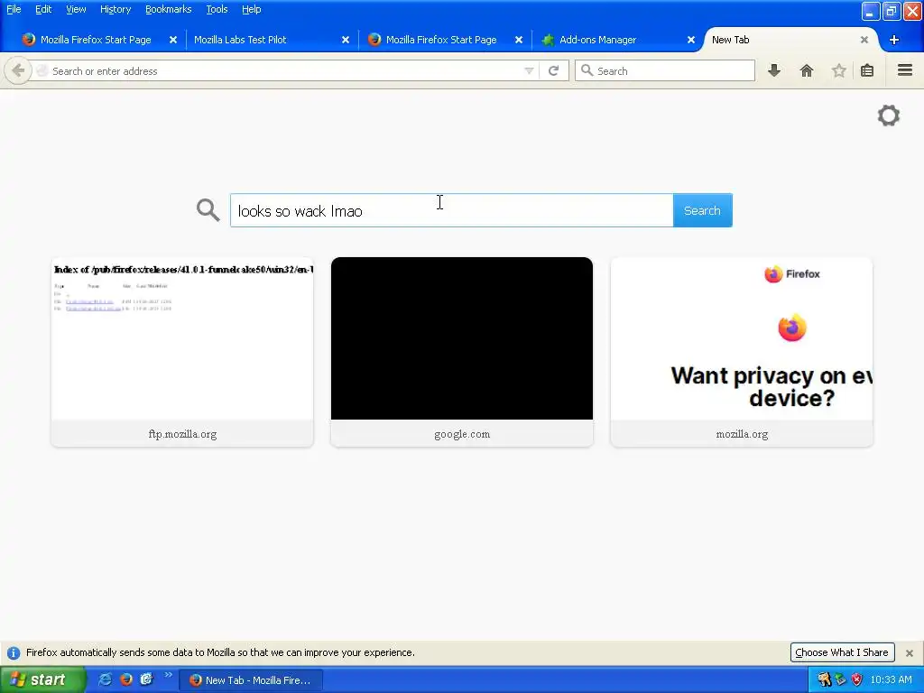924x693 pixels.
Task: Launch Internet Explorer from quick launch
Action: (106, 679)
